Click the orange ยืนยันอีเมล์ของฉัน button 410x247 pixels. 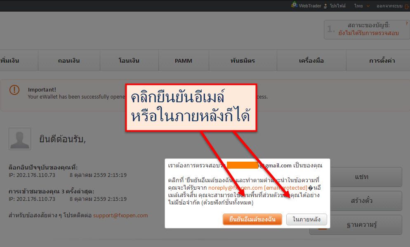(252, 219)
